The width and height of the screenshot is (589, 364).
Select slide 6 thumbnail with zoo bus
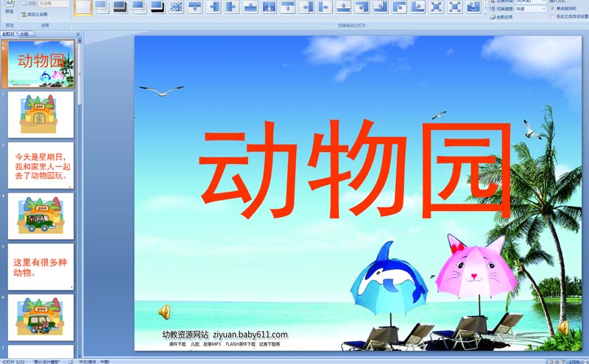[x=41, y=318]
